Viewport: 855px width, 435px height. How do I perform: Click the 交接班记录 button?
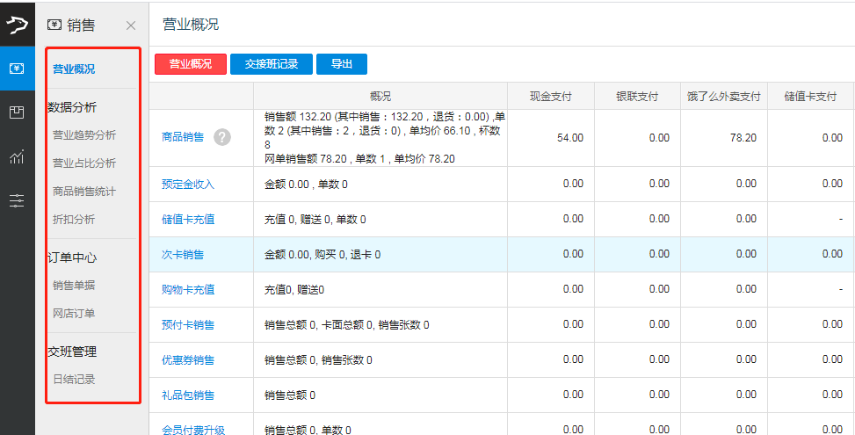coord(271,64)
